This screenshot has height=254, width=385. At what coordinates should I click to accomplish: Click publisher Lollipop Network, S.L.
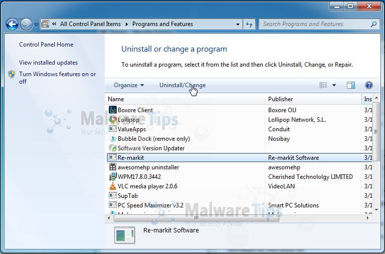[297, 120]
